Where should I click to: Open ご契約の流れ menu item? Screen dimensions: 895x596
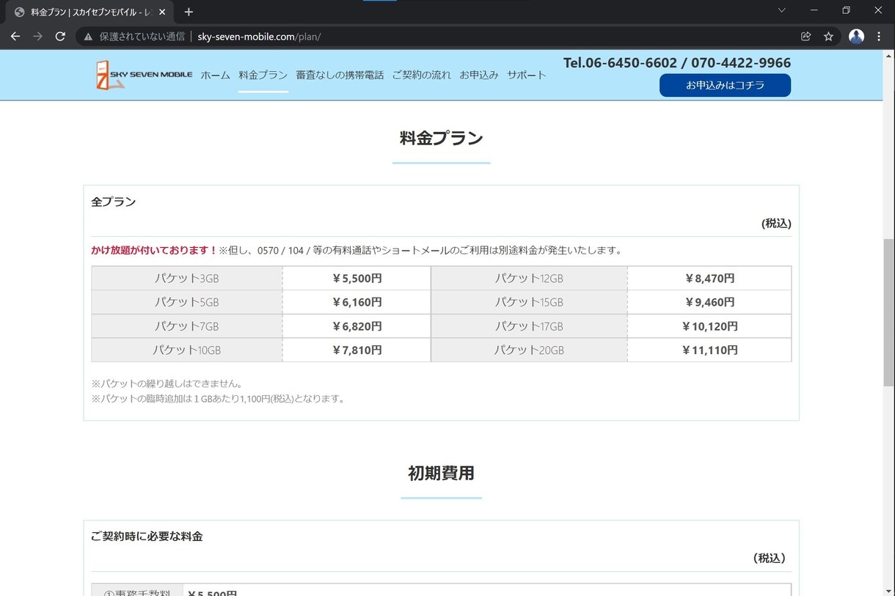pos(422,75)
